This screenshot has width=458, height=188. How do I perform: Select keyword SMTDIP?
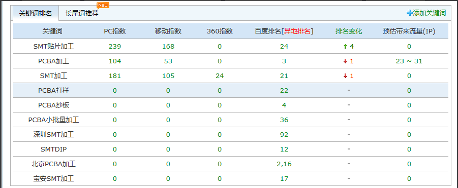click(x=53, y=149)
